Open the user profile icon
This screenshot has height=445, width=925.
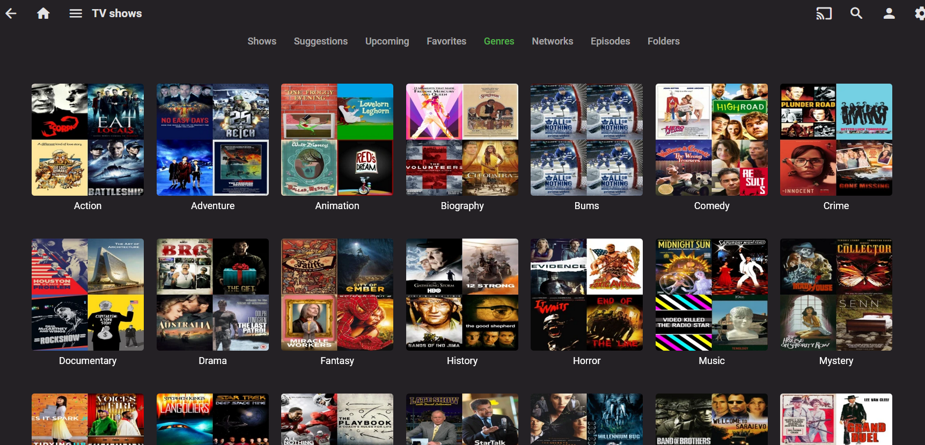pyautogui.click(x=889, y=13)
